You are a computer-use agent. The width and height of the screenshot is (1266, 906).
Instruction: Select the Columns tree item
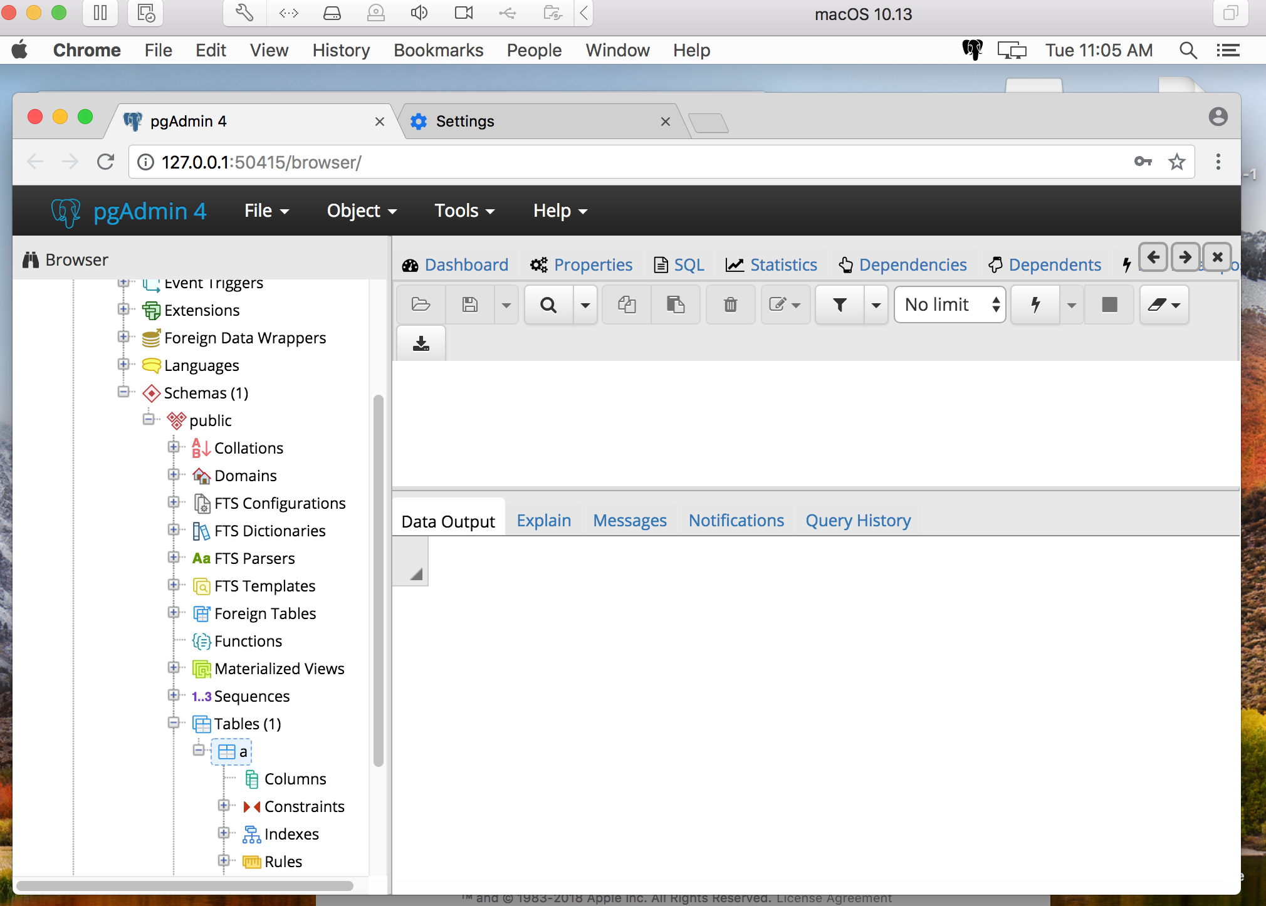tap(295, 779)
